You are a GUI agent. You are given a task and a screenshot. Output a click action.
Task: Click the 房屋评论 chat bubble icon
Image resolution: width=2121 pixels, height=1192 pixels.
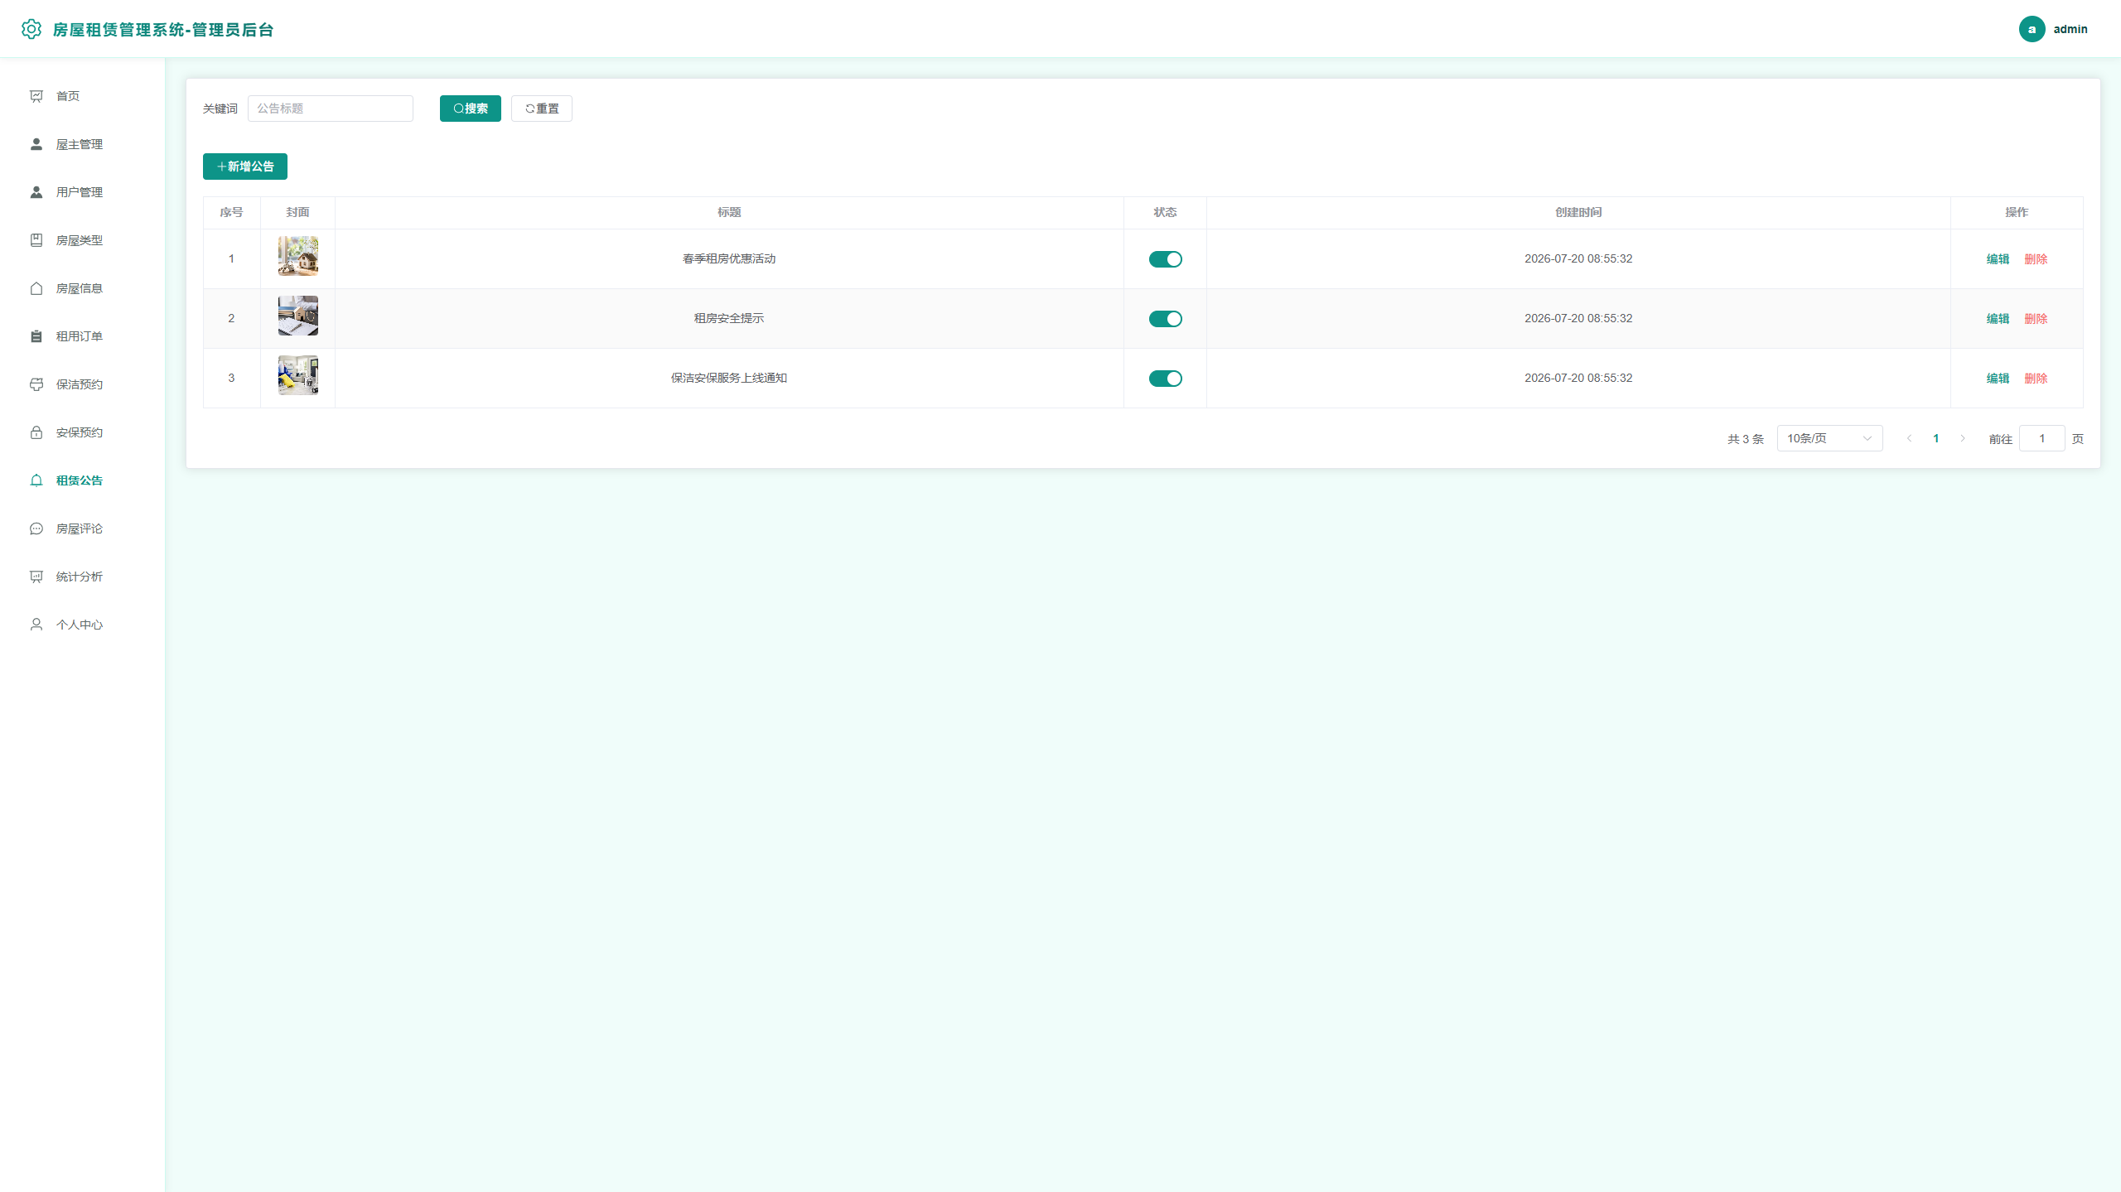36,528
